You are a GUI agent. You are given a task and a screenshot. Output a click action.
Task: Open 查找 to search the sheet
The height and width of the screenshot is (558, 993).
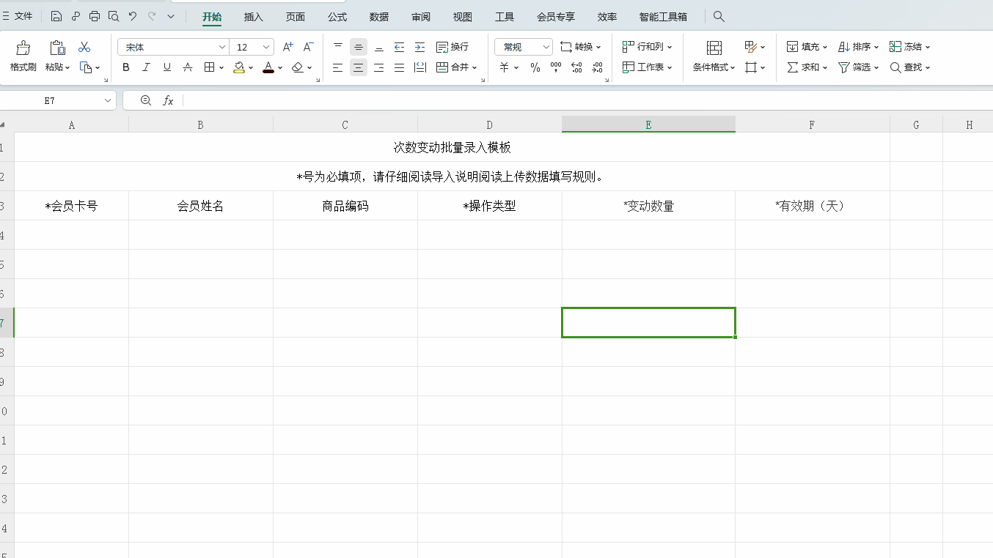[x=909, y=67]
